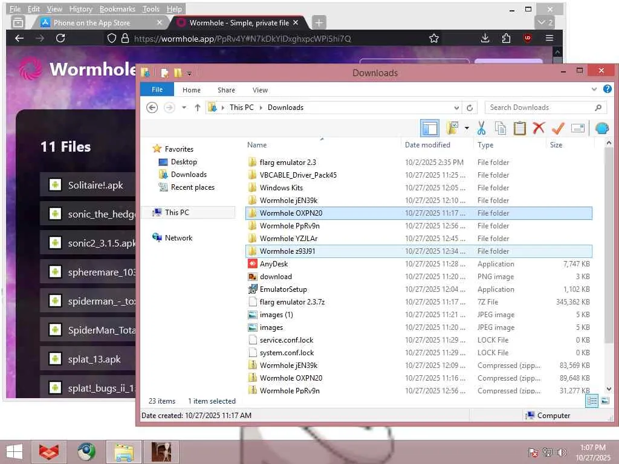Click the folder options icon in Explorer toolbar
This screenshot has height=464, width=619.
[452, 128]
